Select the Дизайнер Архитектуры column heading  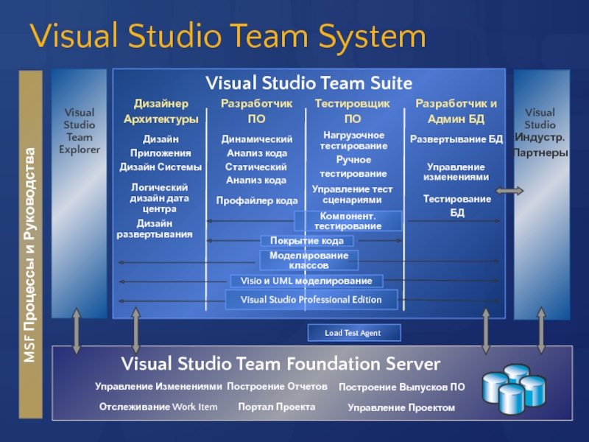[161, 111]
